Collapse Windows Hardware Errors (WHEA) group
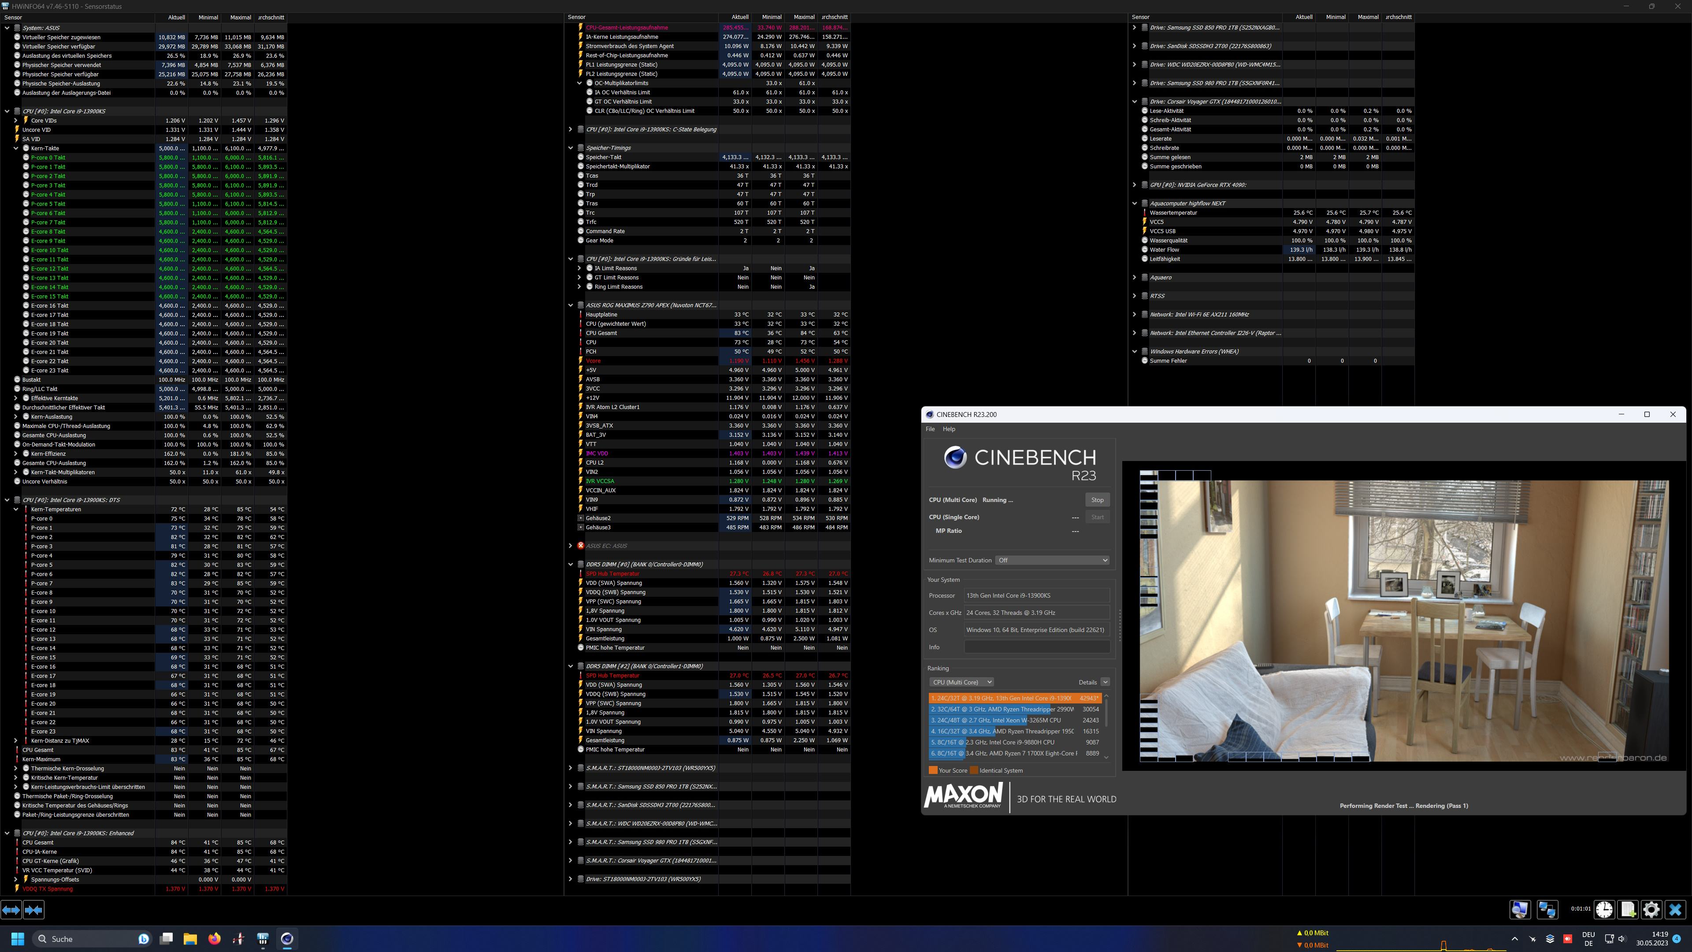This screenshot has width=1692, height=952. tap(1134, 352)
